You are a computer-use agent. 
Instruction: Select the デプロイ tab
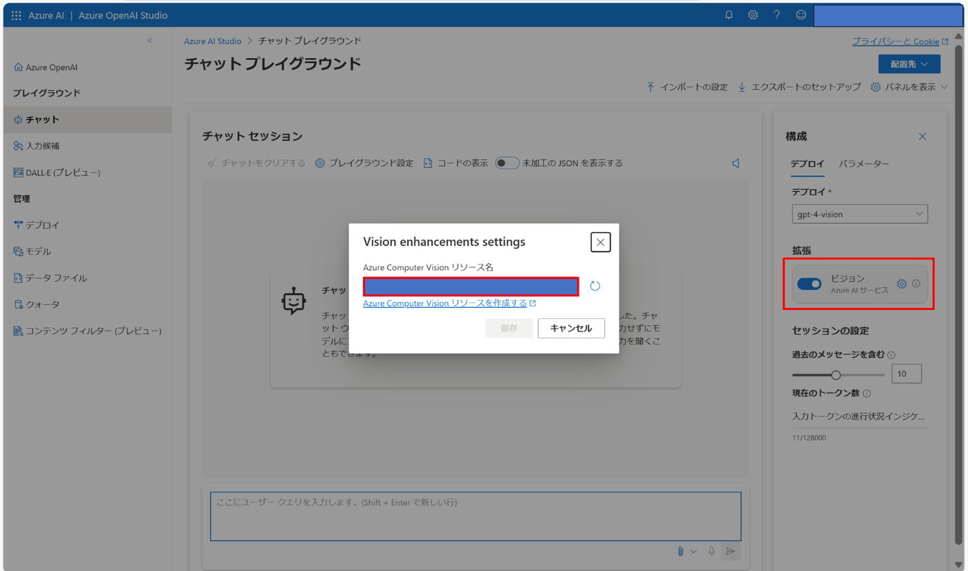[808, 164]
